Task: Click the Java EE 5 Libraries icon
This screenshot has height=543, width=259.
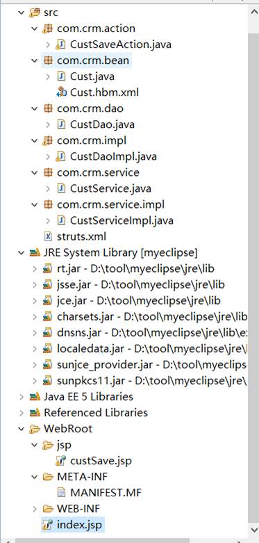Action: coord(35,396)
